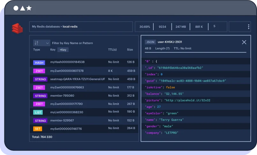Select the myZset000000807378 key row
The image size is (257, 155).
click(x=67, y=71)
